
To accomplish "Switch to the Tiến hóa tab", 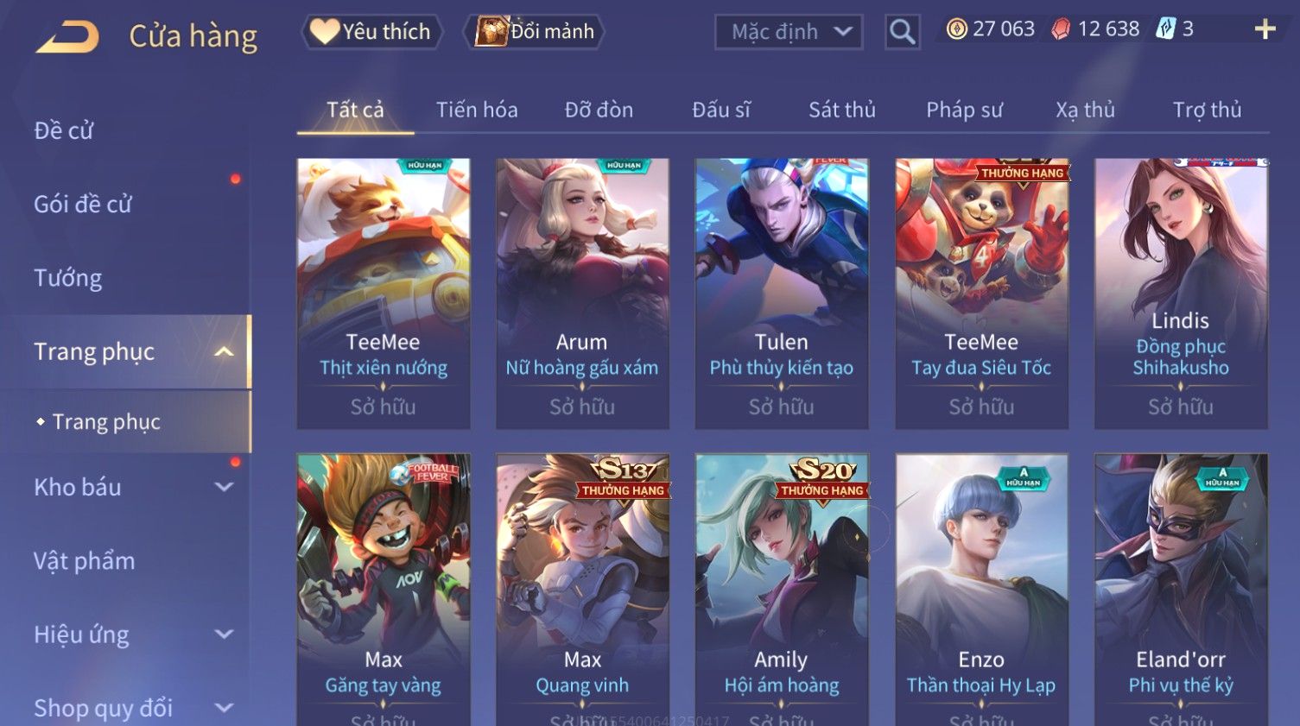I will point(477,110).
